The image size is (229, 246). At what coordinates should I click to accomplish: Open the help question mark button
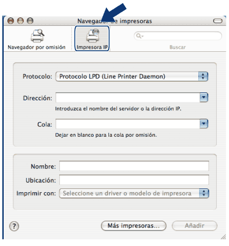14,226
